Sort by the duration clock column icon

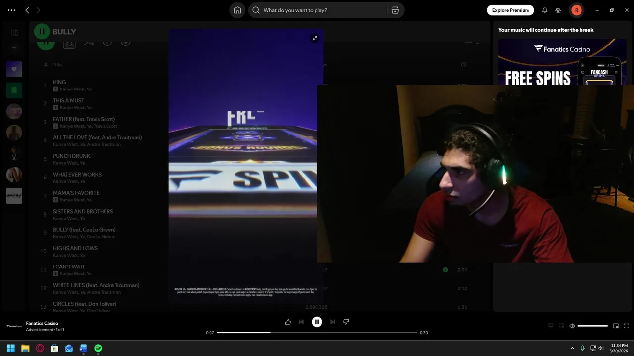pyautogui.click(x=463, y=65)
